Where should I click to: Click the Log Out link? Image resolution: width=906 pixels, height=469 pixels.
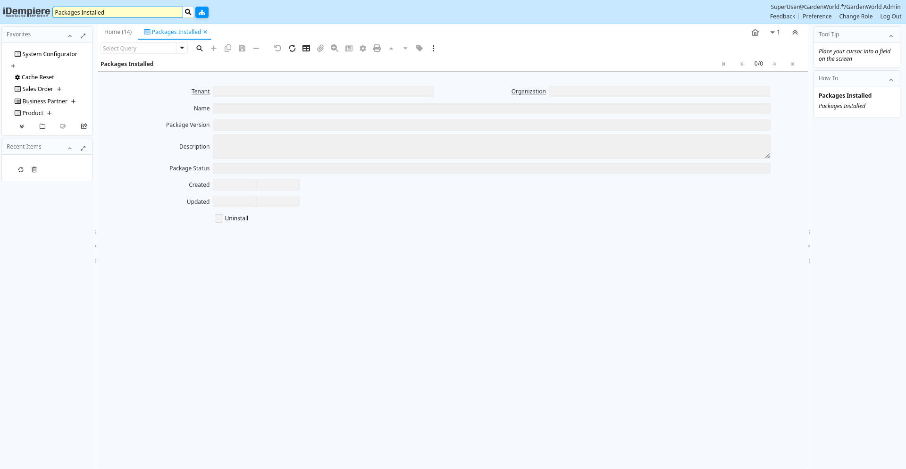tap(890, 17)
